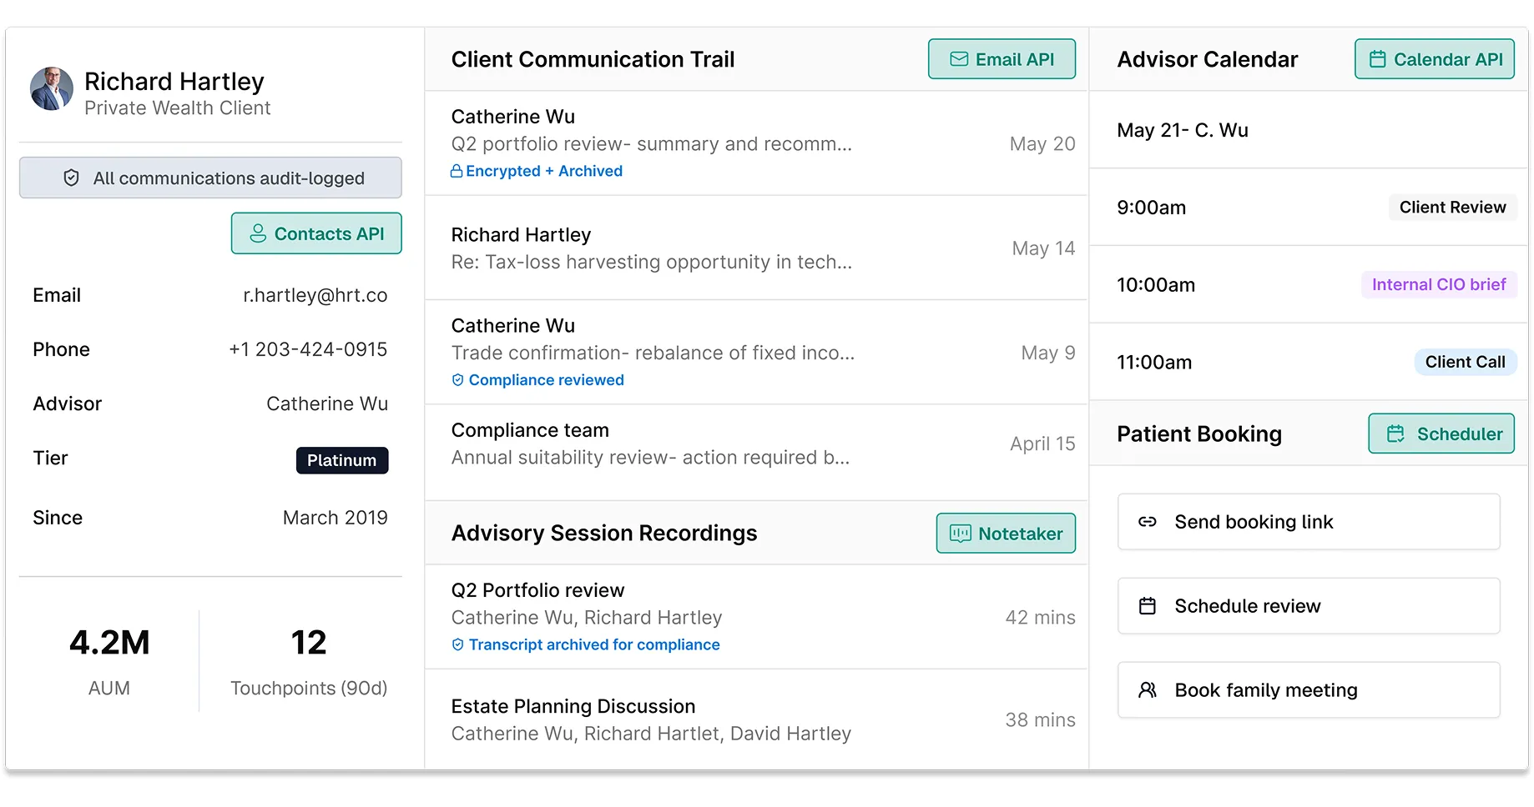This screenshot has width=1534, height=807.
Task: Click the lock icon beside Encrypted + Archived
Action: pyautogui.click(x=457, y=171)
